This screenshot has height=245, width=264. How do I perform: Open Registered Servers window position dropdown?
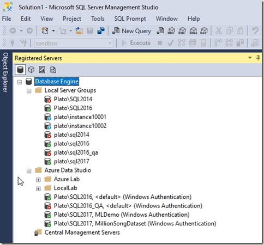coord(250,58)
